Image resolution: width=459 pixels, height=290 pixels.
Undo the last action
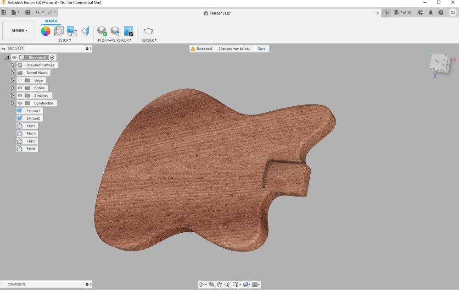point(38,12)
